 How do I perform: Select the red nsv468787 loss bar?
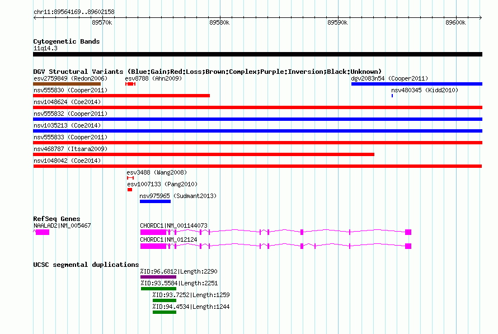point(204,154)
